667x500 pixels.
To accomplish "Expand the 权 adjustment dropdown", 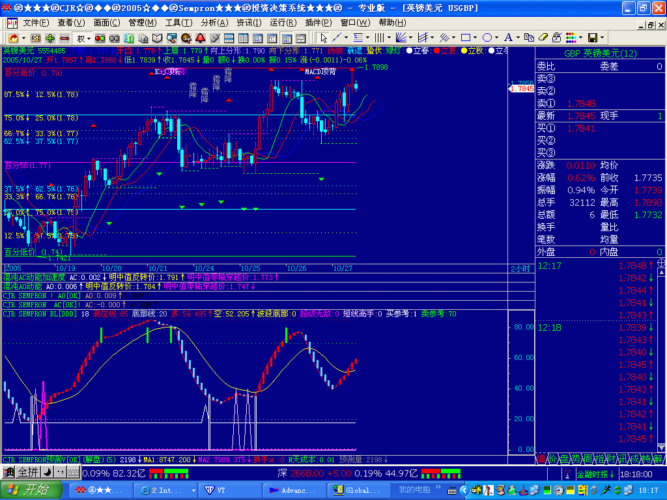I will [89, 38].
